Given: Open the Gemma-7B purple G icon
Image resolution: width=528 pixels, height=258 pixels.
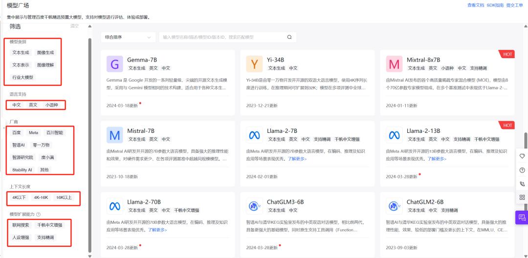Looking at the screenshot, I should pyautogui.click(x=114, y=64).
